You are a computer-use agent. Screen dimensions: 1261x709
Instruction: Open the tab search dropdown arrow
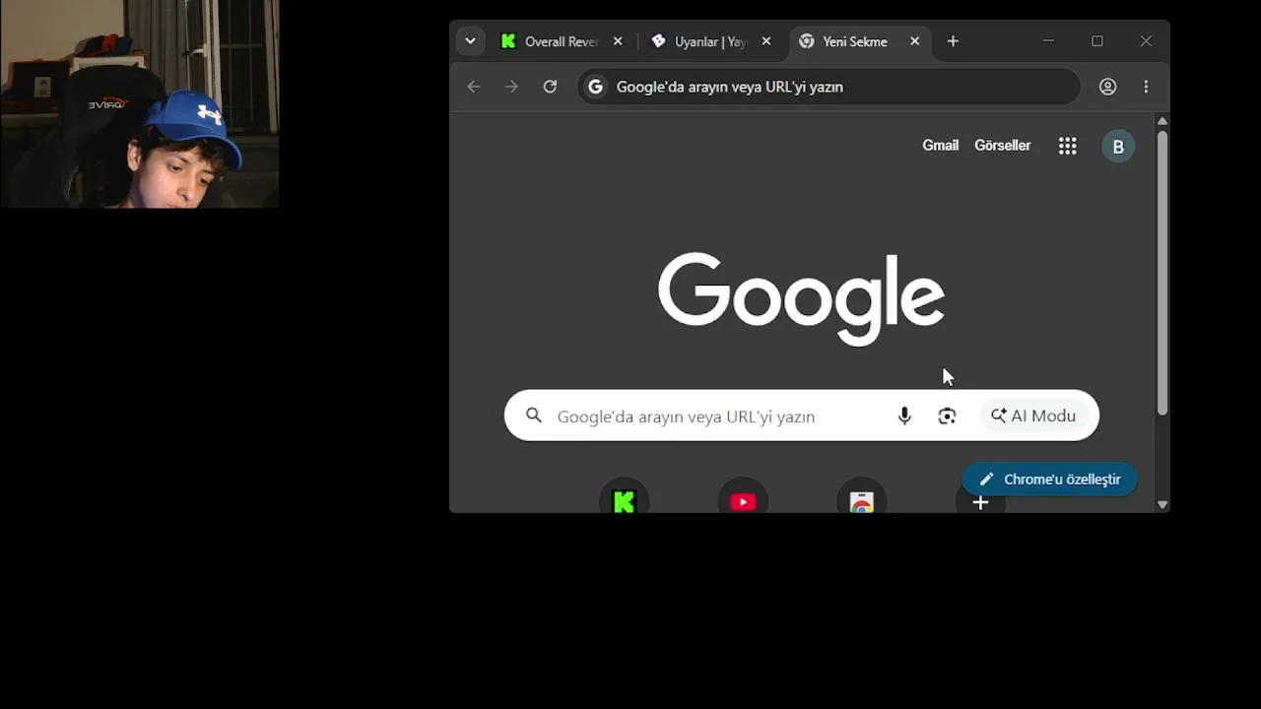pyautogui.click(x=470, y=41)
